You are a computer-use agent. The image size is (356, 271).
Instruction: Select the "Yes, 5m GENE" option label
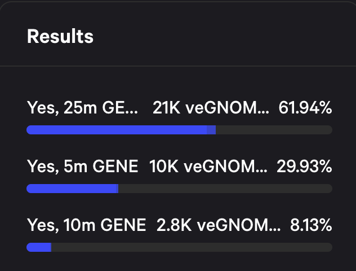pos(82,167)
